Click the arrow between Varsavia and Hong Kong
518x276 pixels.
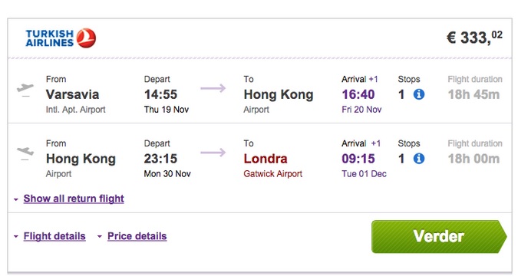(213, 88)
